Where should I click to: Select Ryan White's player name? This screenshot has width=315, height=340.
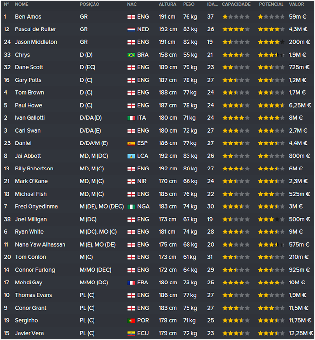[x=29, y=232]
